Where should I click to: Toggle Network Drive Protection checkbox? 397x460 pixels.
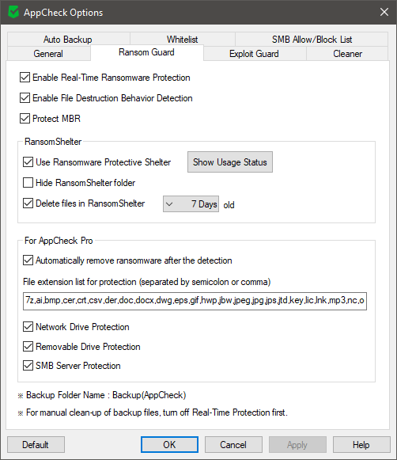[28, 326]
